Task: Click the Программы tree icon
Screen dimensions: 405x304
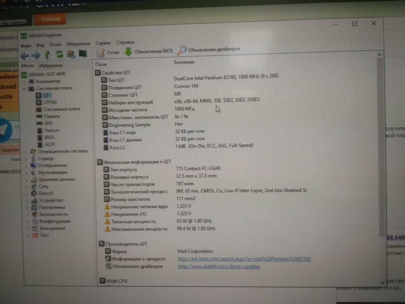Action: click(34, 208)
